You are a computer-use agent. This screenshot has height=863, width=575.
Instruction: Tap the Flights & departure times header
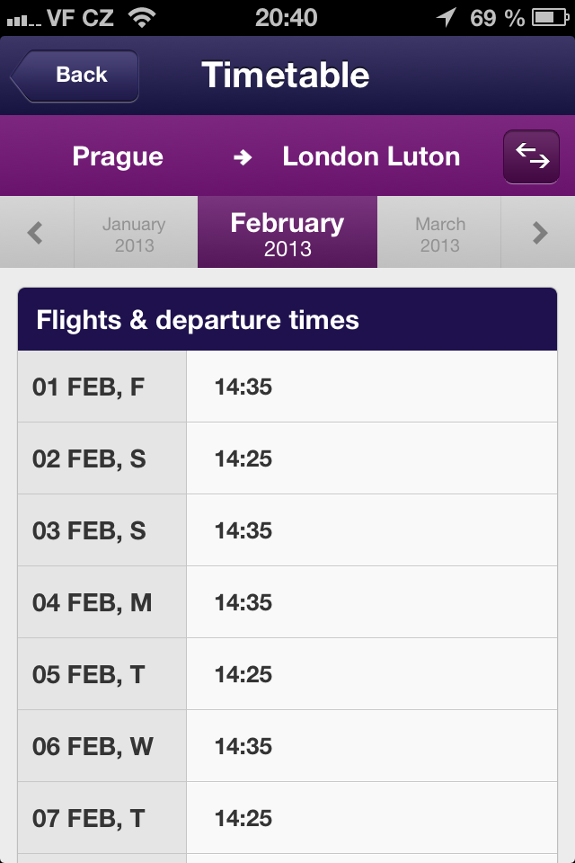(x=287, y=319)
